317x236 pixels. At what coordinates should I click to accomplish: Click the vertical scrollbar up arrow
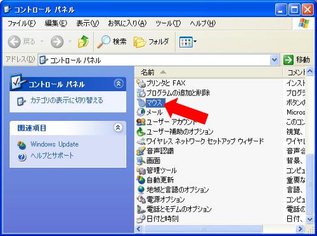310,71
